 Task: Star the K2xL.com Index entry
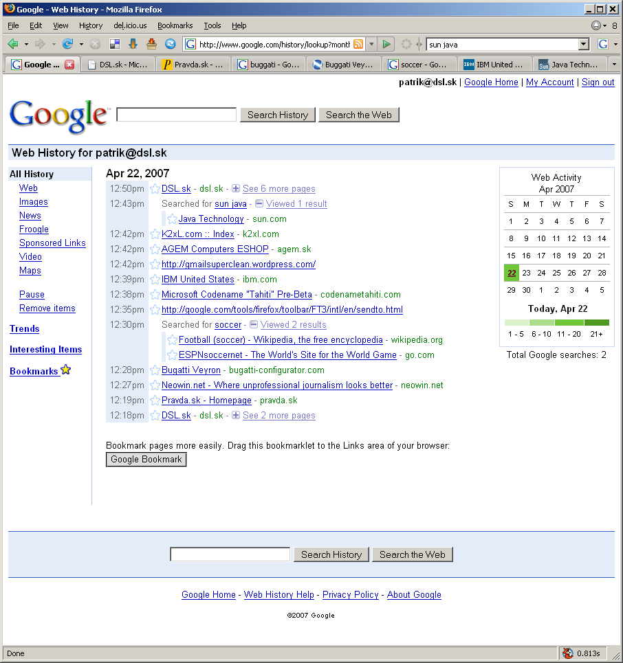tap(155, 234)
